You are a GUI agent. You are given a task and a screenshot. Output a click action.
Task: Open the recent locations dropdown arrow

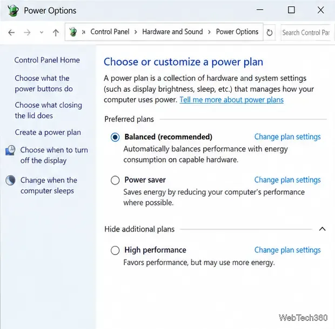coord(42,32)
